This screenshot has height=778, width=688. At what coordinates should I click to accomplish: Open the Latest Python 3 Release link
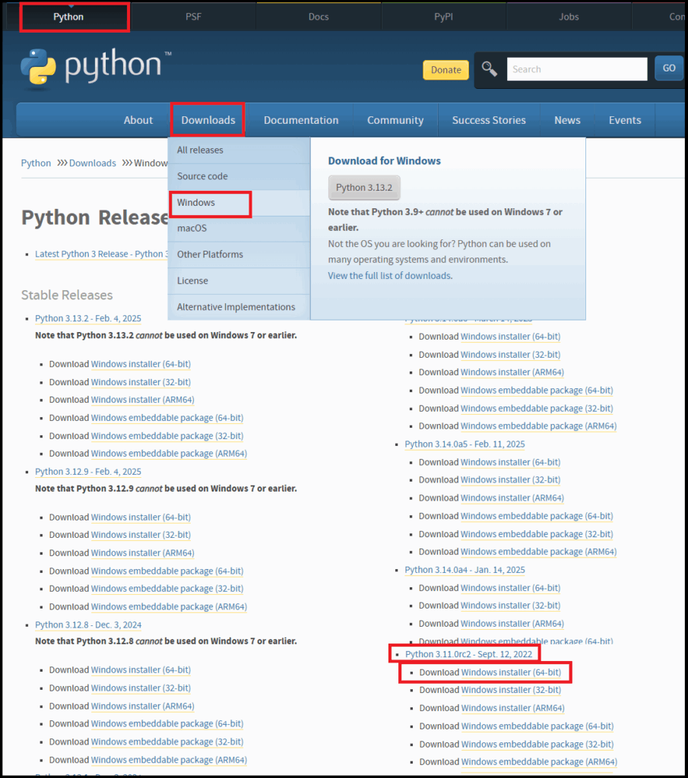click(101, 254)
